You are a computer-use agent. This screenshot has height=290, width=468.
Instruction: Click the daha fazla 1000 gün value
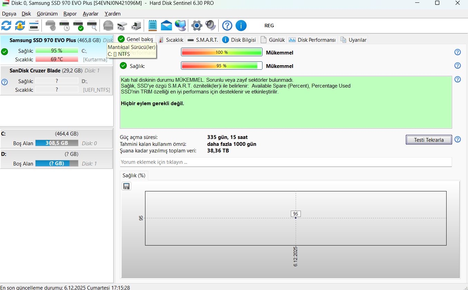click(x=232, y=144)
